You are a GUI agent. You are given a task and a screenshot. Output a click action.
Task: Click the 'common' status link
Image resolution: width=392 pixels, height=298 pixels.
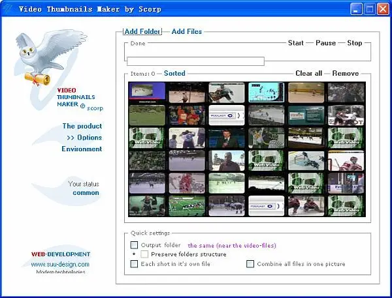[x=86, y=193]
